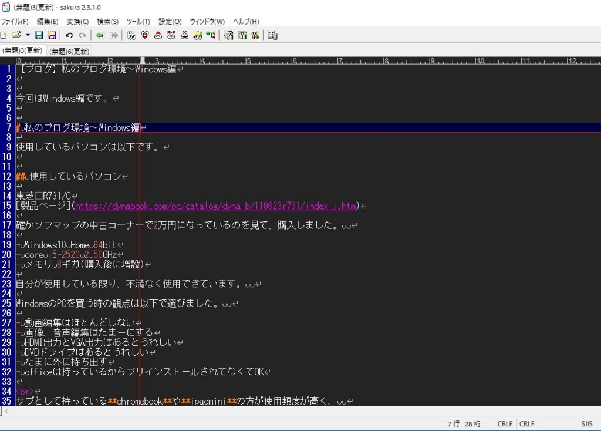This screenshot has width=601, height=431.
Task: Open the ヘルプ(H) menu
Action: click(x=246, y=22)
